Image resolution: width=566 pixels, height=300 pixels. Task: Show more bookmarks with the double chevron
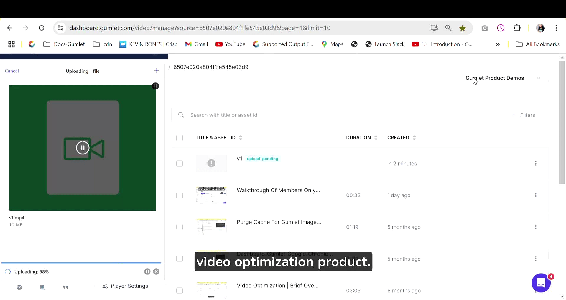pos(498,44)
